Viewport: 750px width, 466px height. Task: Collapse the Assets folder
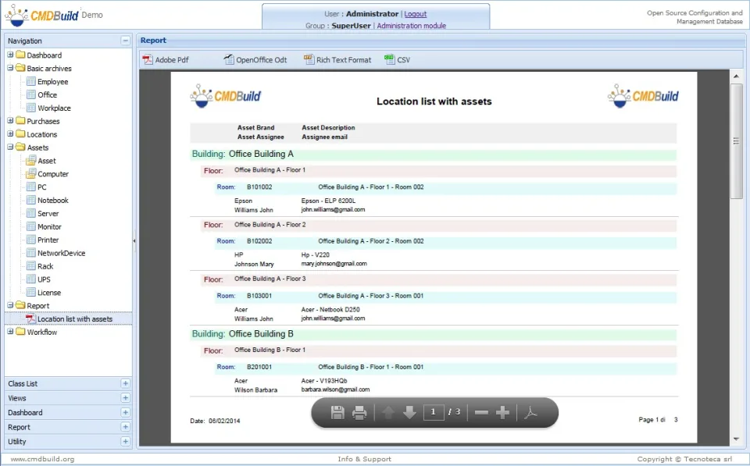coord(10,147)
